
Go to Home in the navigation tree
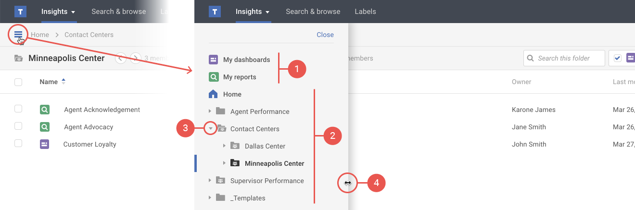232,94
